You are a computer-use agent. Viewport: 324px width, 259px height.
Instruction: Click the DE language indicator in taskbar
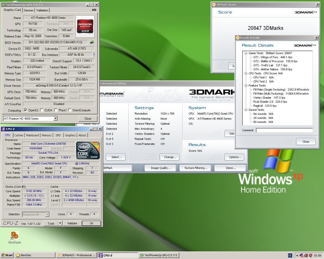click(290, 255)
